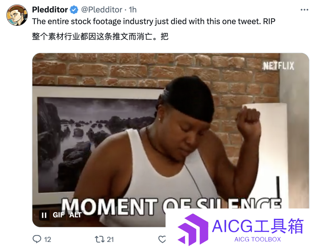Click the reply count 12

point(48,240)
